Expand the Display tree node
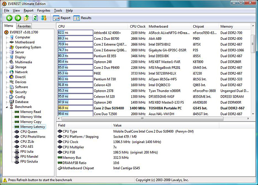 pyautogui.click(x=7, y=57)
